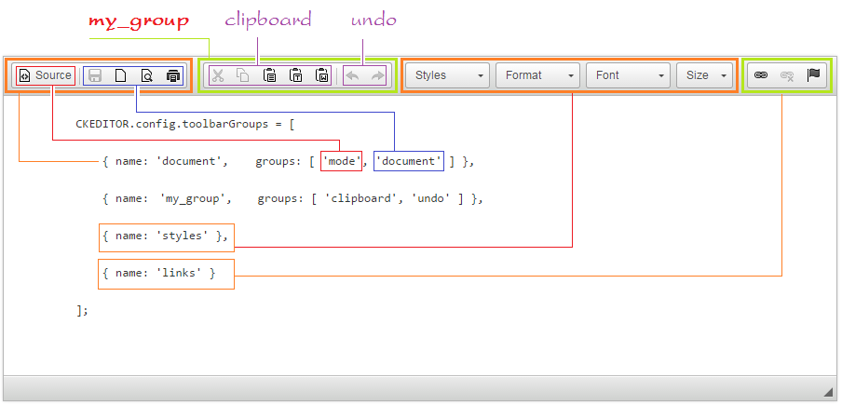Open the Format dropdown
This screenshot has width=842, height=405.
coord(537,75)
